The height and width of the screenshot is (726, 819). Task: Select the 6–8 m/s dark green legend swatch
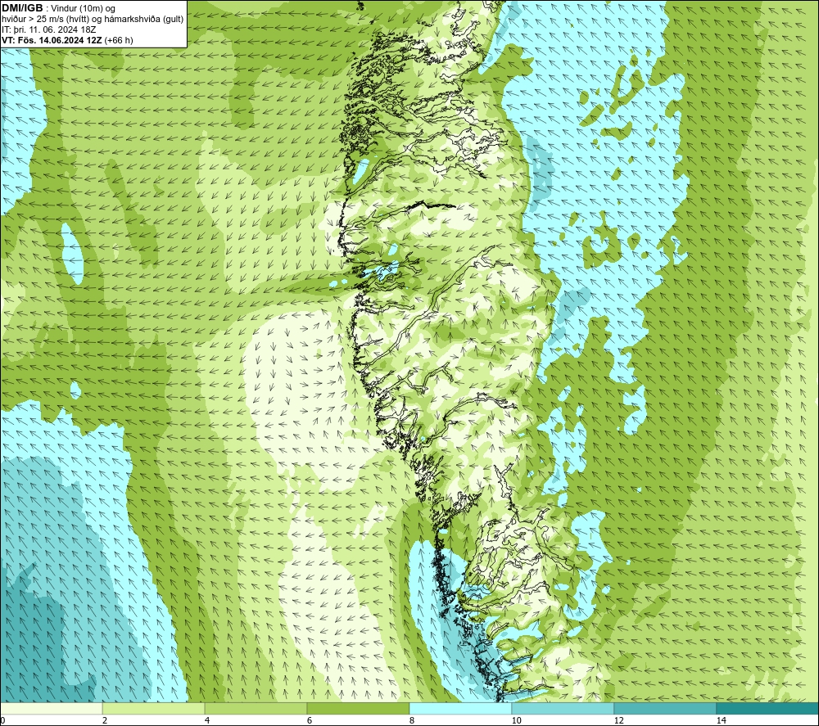[x=359, y=708]
